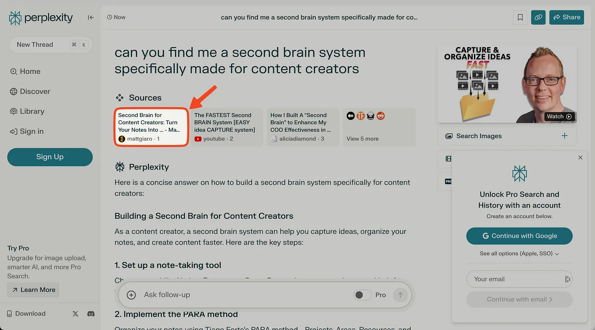Click the Sources heading icon

pyautogui.click(x=120, y=98)
